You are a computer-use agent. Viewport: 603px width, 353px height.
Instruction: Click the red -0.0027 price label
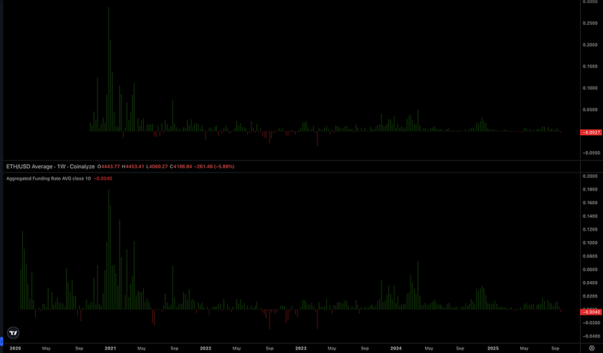click(591, 132)
